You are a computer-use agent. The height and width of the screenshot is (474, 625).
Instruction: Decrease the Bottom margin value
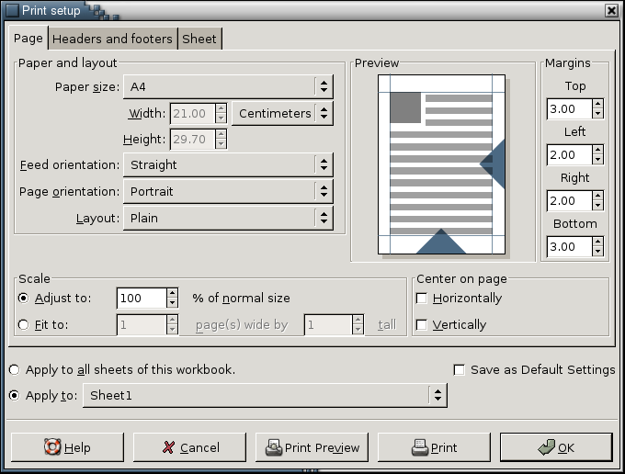598,252
